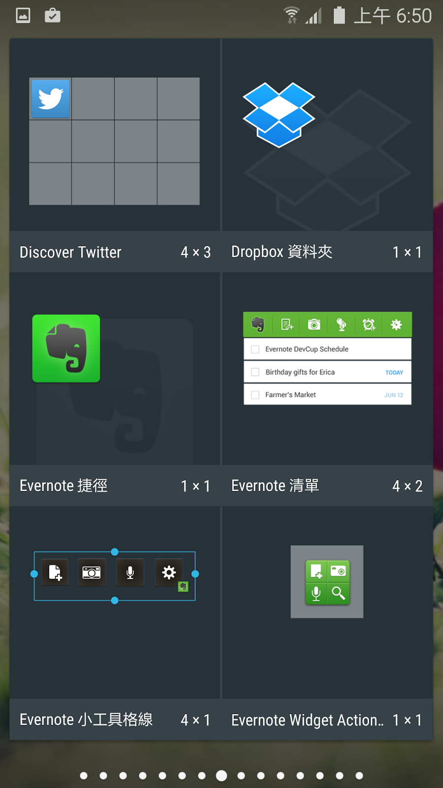Tap the briefcase check icon in status bar
Viewport: 443px width, 788px height.
(53, 16)
